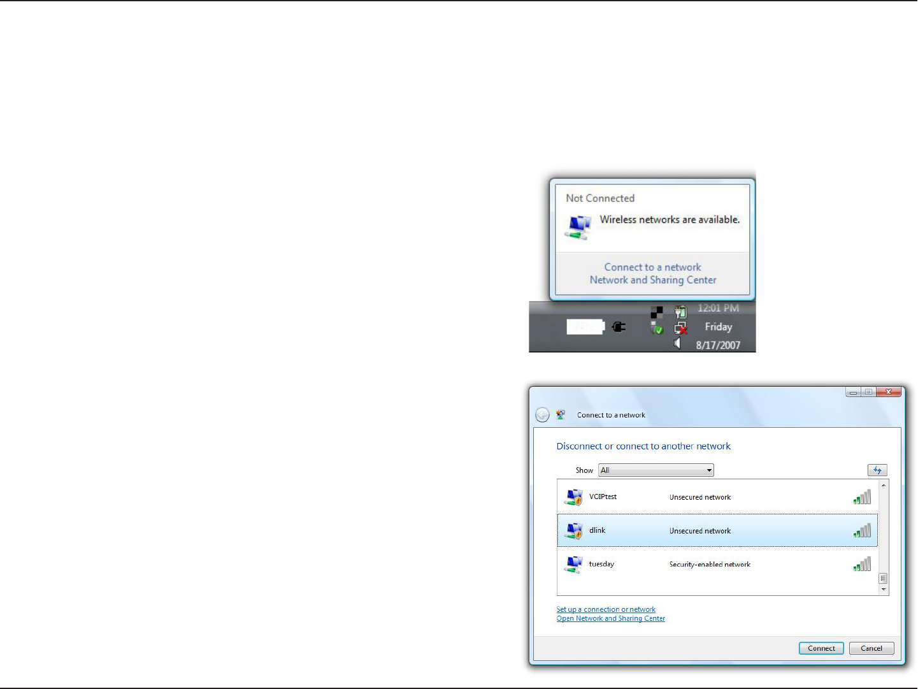Click the disconnected network tray icon with red X
Image resolution: width=918 pixels, height=689 pixels.
pos(680,328)
